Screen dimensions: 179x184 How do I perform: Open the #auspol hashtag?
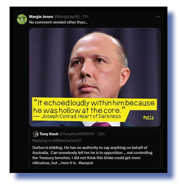click(86, 163)
